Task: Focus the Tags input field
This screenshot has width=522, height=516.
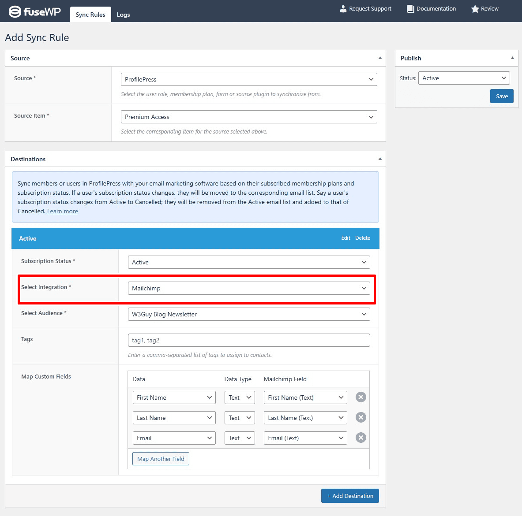Action: (x=249, y=340)
